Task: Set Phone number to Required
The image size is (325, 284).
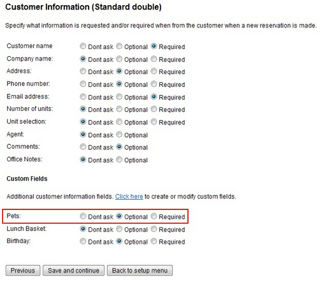Action: [154, 84]
